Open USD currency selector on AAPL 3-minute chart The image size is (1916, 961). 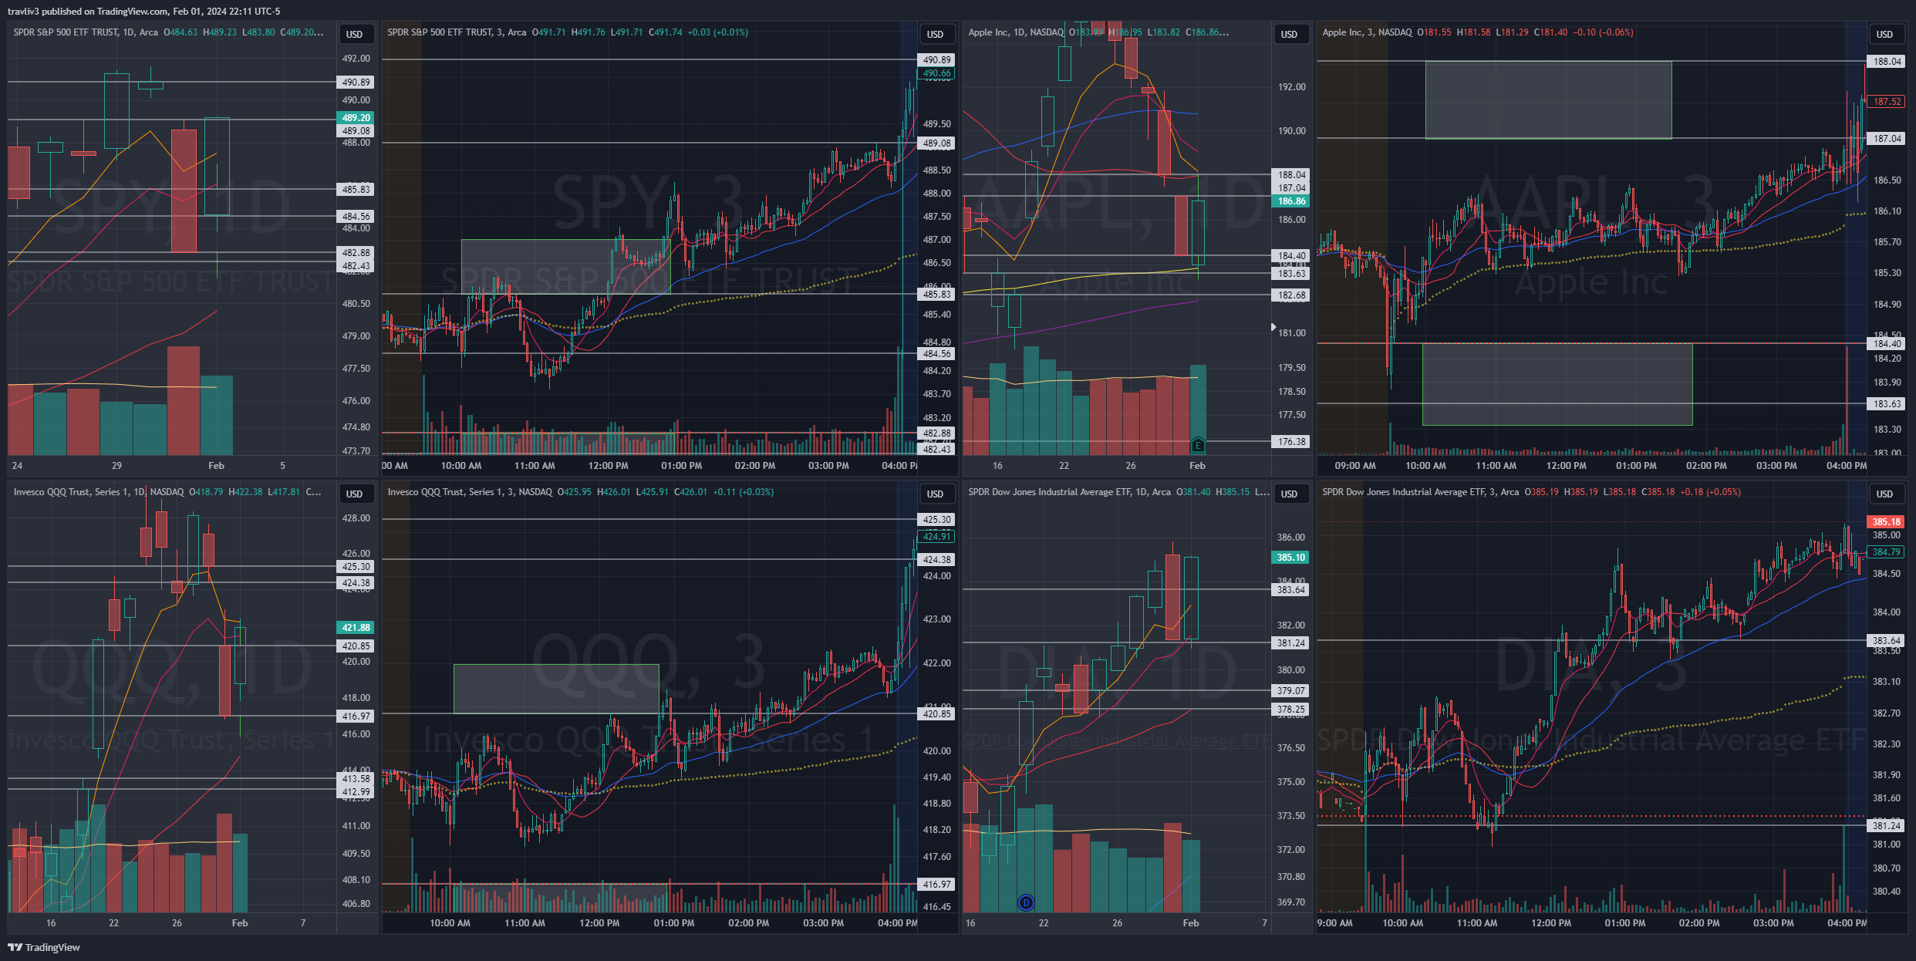[1884, 34]
